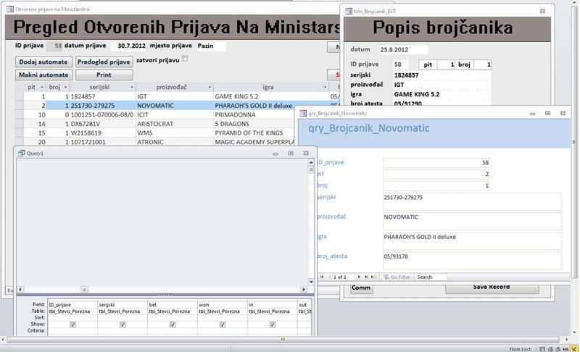The width and height of the screenshot is (580, 352).
Task: Switch to SQL View in status bar
Action: pos(565,349)
